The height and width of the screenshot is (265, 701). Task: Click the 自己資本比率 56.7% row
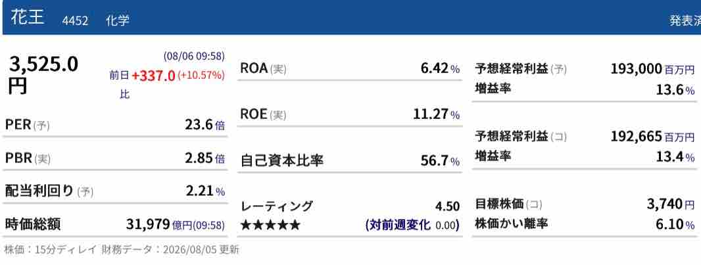[350, 160]
